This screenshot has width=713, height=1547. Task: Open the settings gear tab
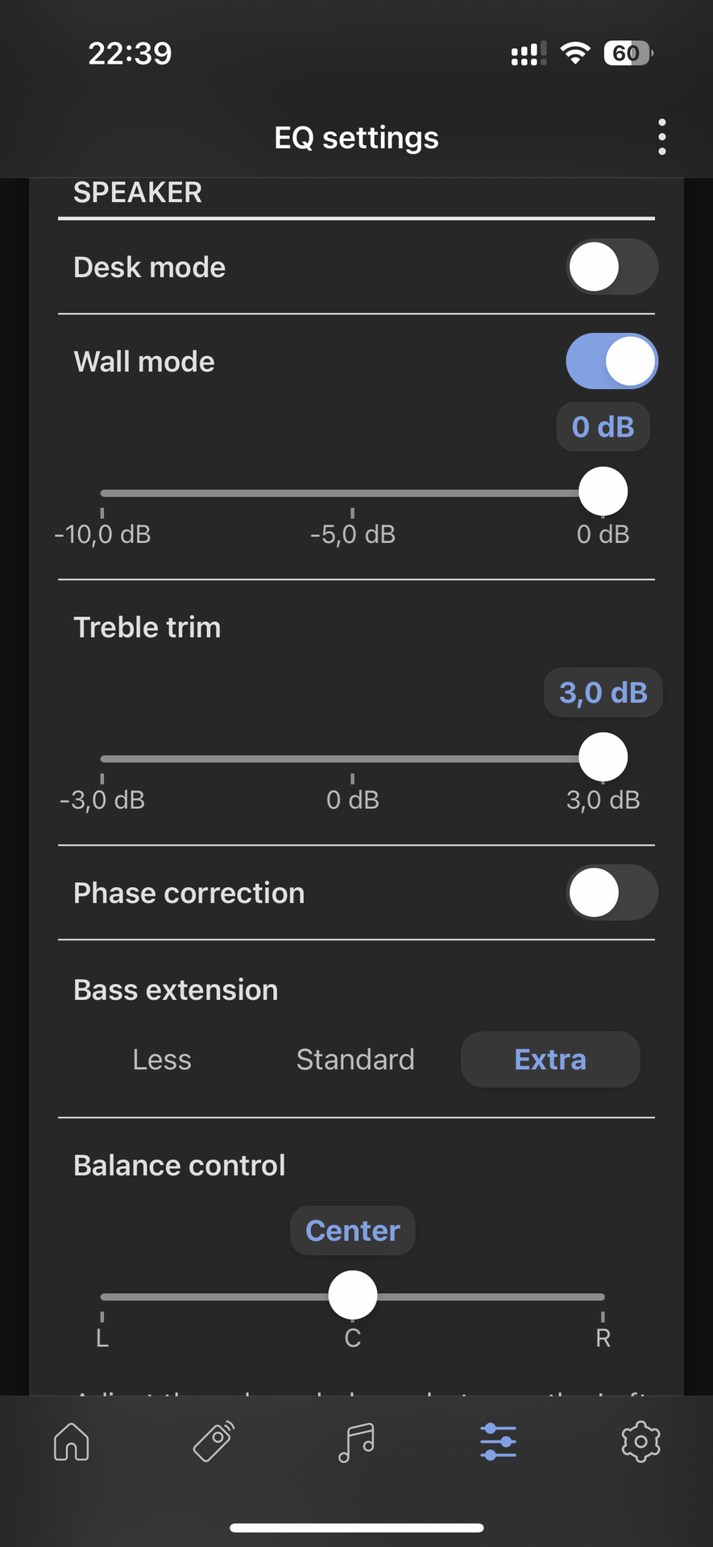[x=641, y=1441]
